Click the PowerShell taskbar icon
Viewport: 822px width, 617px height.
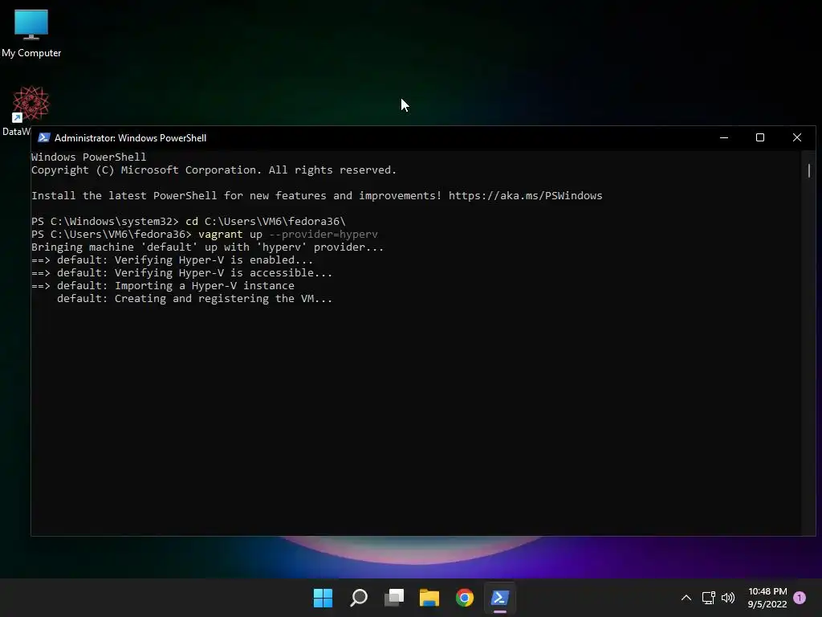(x=499, y=598)
